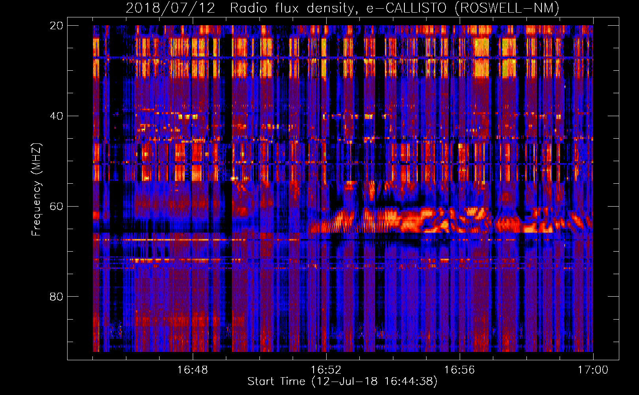
Task: Click the "Frequency (MHZ)" axis label
Action: coord(36,189)
